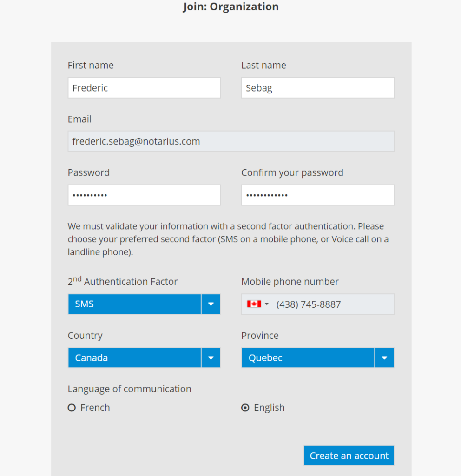Screen dimensions: 461x476
Task: Click the Canadian flag country code selector
Action: click(254, 304)
